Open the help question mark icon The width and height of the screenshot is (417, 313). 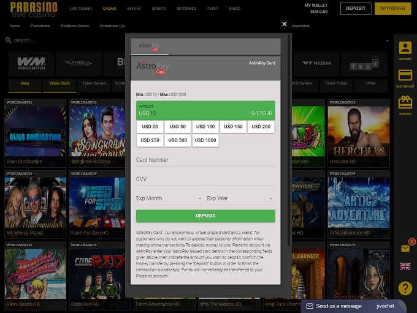[x=405, y=288]
